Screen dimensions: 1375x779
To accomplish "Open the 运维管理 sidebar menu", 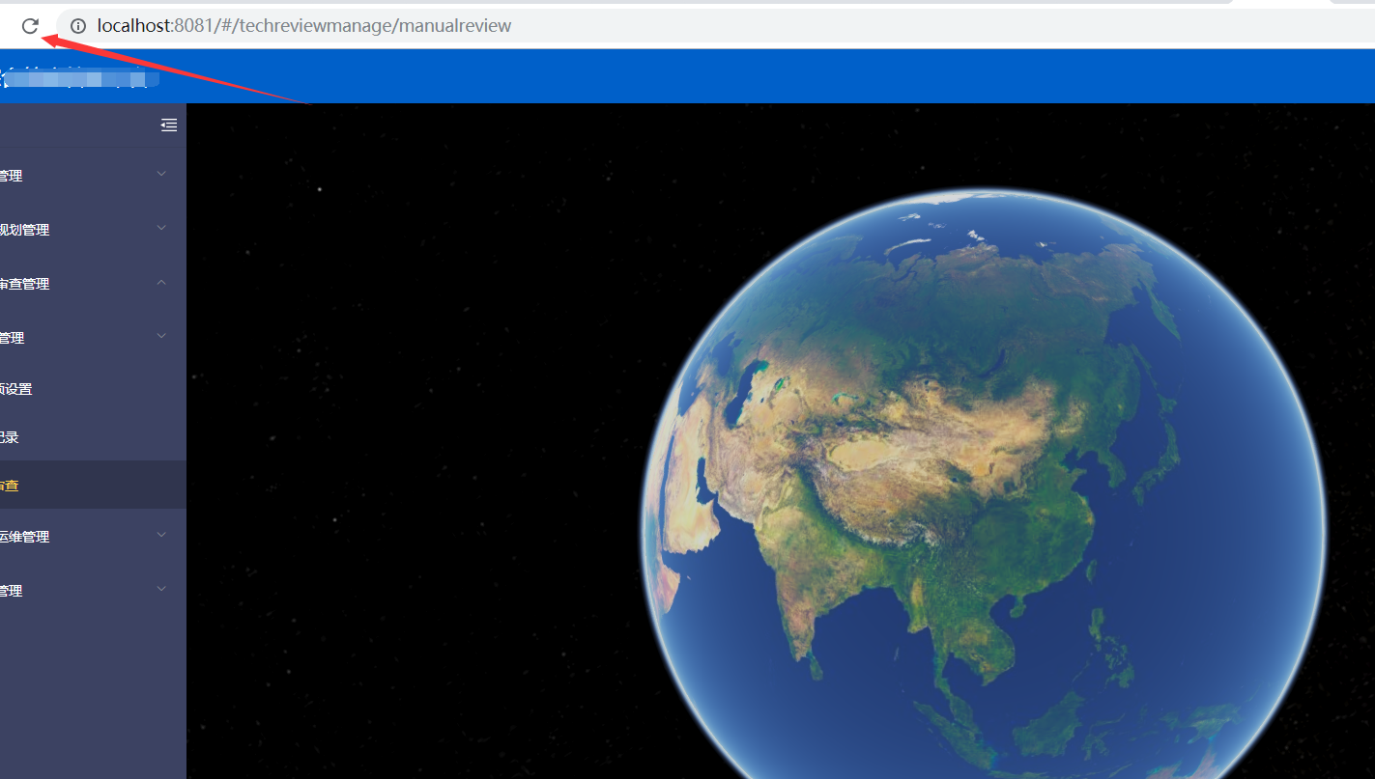I will 93,537.
